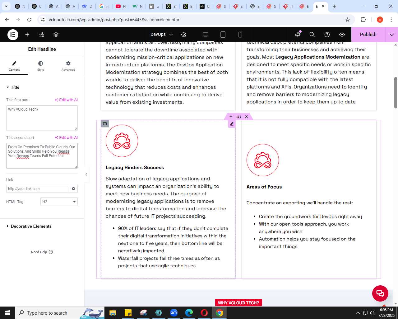Open the Chrome three-dot menu
The width and height of the screenshot is (398, 319).
point(391,20)
